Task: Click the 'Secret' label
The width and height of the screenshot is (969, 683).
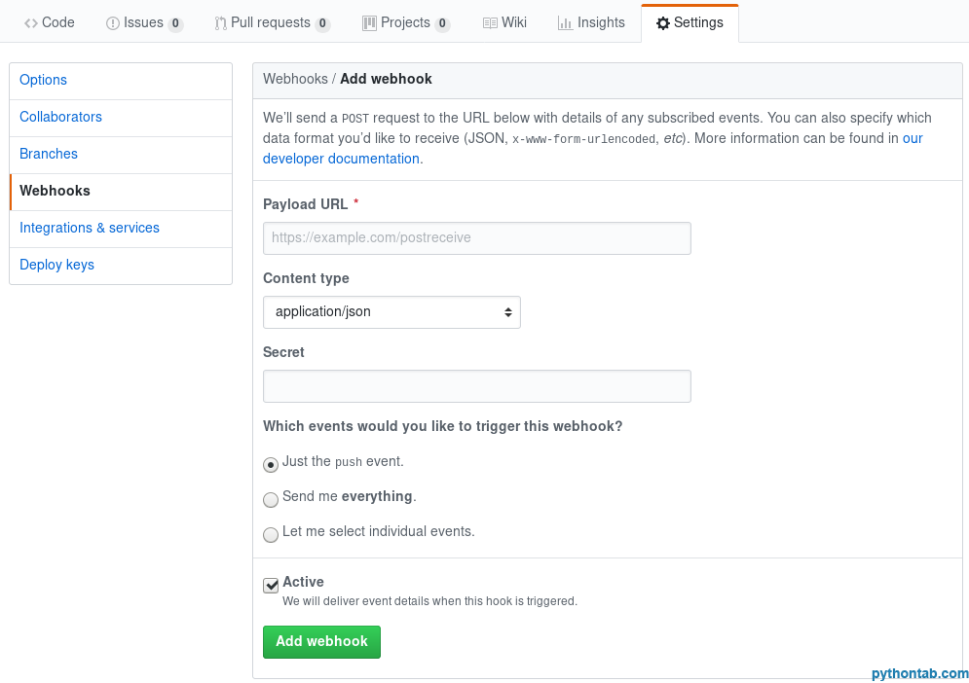Action: pyautogui.click(x=283, y=352)
